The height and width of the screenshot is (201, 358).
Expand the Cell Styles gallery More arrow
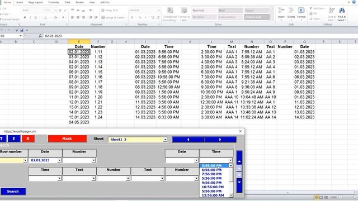tap(272, 19)
